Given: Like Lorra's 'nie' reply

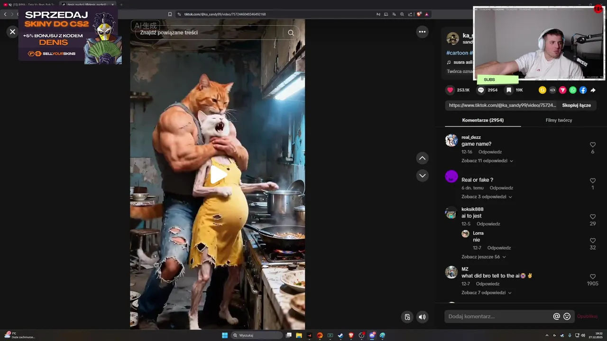Looking at the screenshot, I should coord(593,241).
